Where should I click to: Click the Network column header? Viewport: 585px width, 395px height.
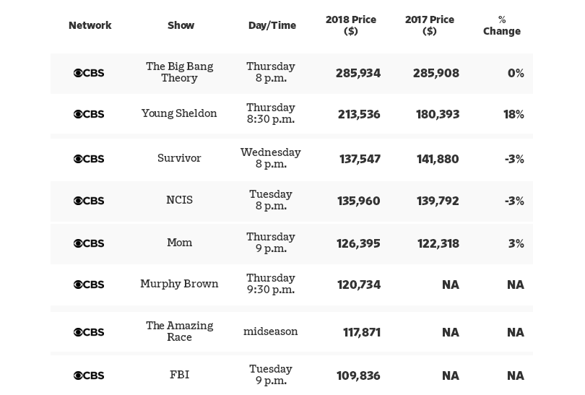[x=90, y=25]
